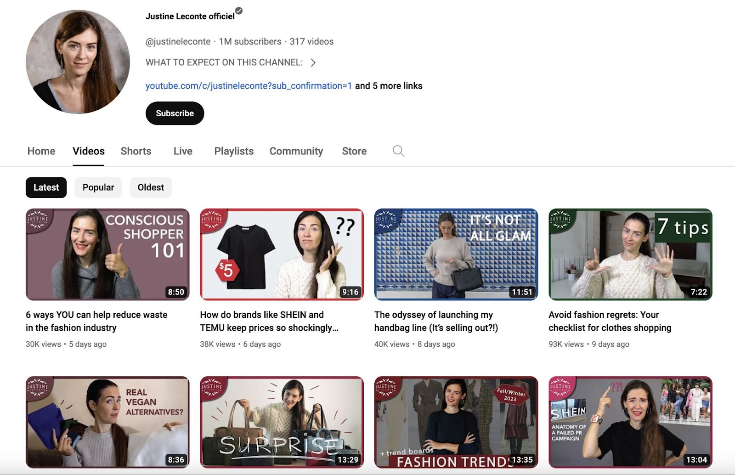Click the verified badge next to channel name
Screen dimensions: 735x475
coord(238,11)
